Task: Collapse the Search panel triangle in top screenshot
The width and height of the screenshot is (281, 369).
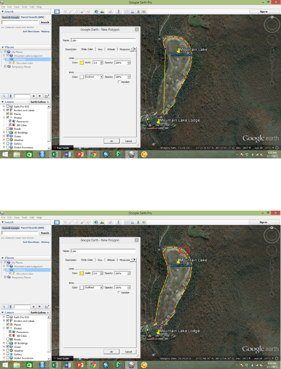Action: point(2,11)
